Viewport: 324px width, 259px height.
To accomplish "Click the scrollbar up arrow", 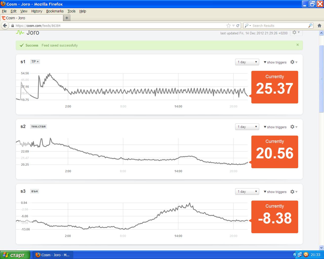I will click(321, 33).
